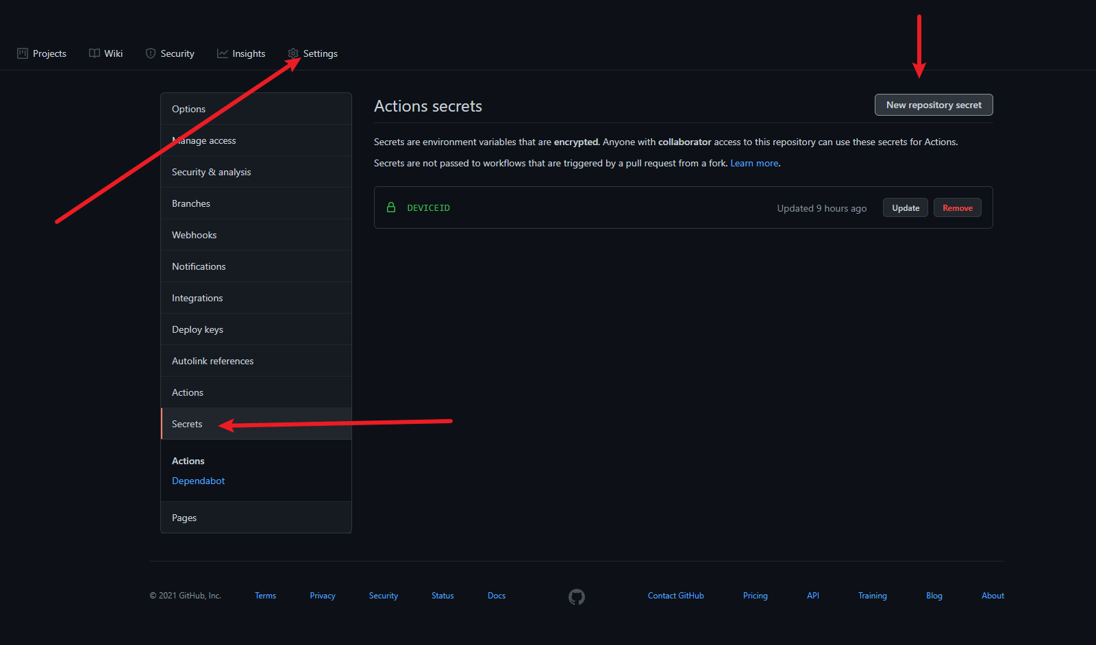
Task: Click the Insights graph icon
Action: 223,53
